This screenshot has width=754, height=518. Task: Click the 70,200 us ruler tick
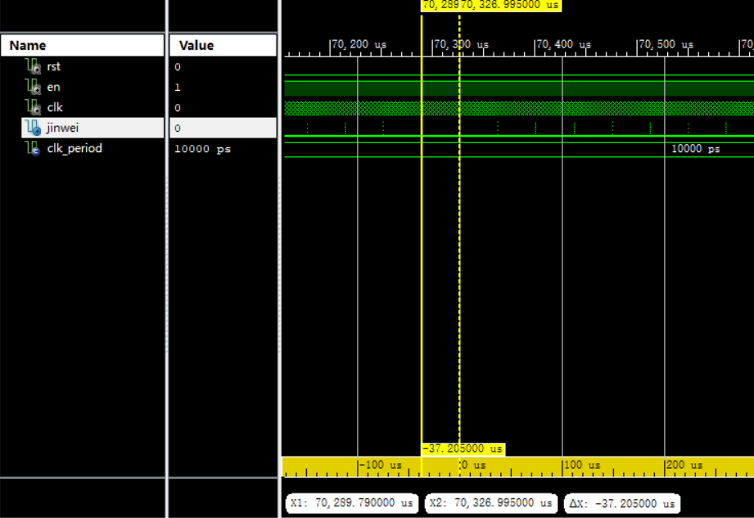click(x=359, y=45)
